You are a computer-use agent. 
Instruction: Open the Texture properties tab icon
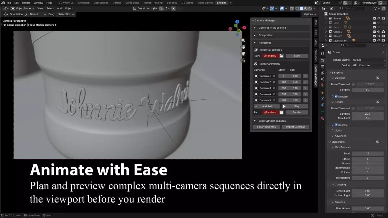pos(322,119)
